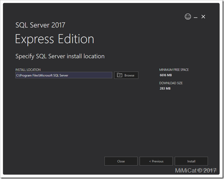Image resolution: width=224 pixels, height=179 pixels.
Task: Click the INSTALL LOCATION label
Action: (28, 70)
